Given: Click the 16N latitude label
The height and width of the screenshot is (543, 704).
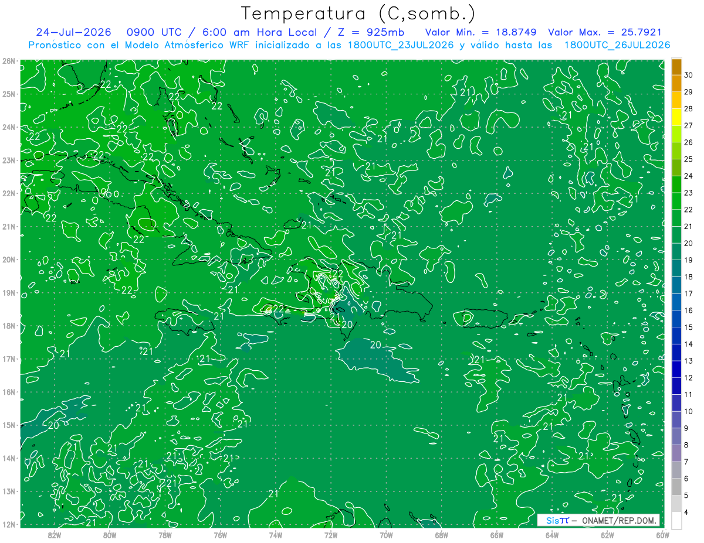Looking at the screenshot, I should 9,392.
